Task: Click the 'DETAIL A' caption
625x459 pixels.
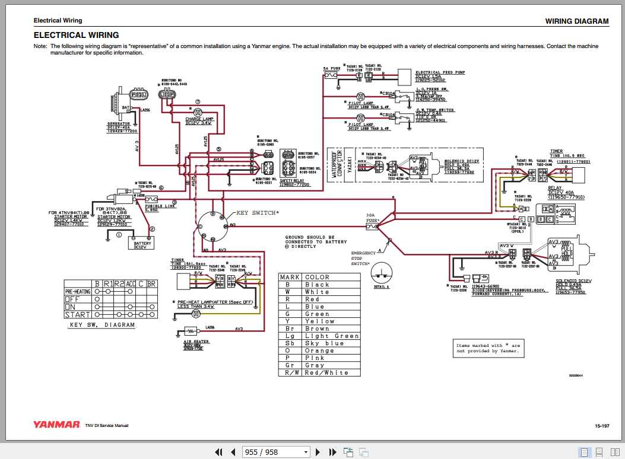Action: [x=382, y=287]
